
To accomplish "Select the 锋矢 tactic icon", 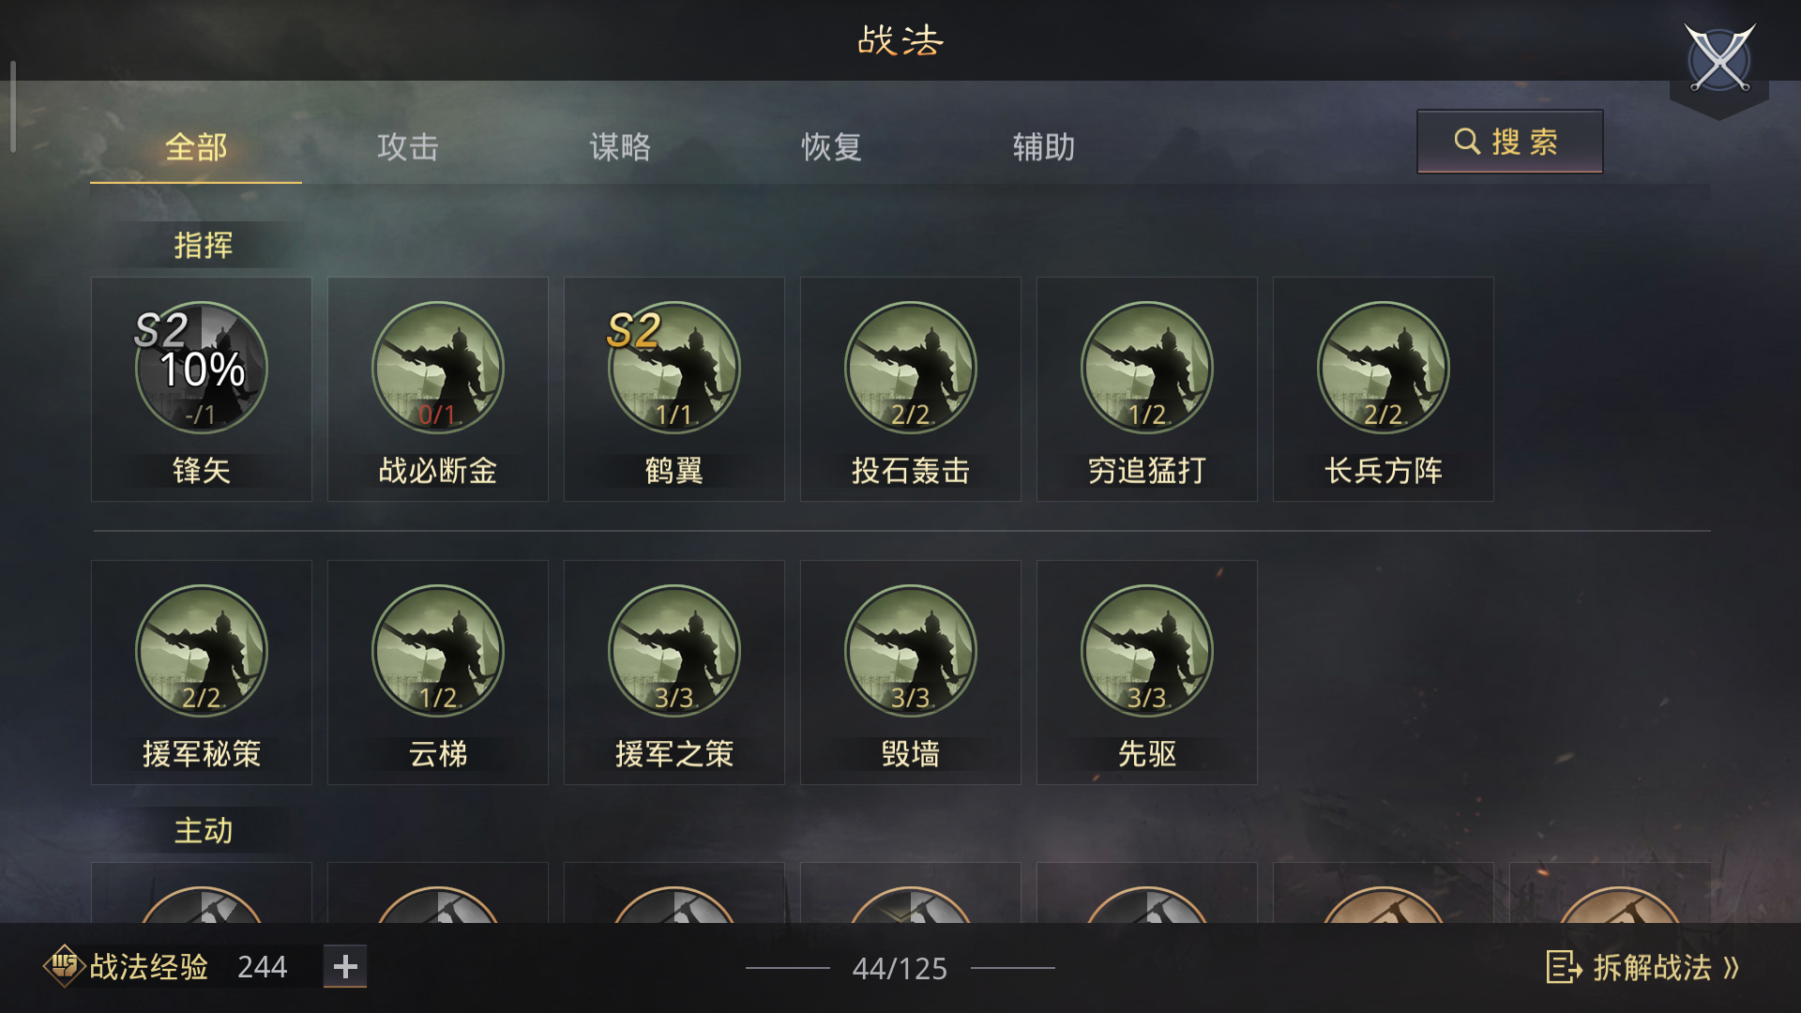I will 202,368.
